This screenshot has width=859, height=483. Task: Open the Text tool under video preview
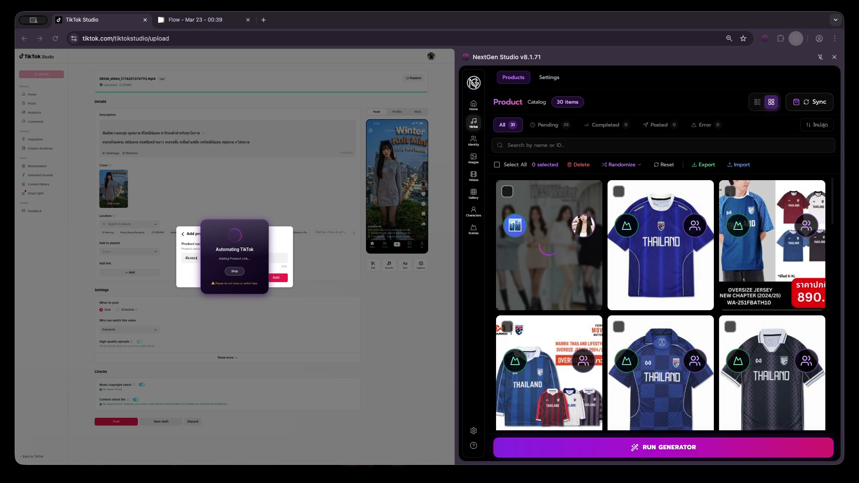[405, 264]
